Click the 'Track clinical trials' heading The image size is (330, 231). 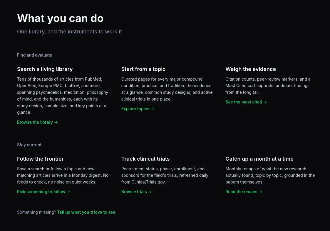coord(145,159)
